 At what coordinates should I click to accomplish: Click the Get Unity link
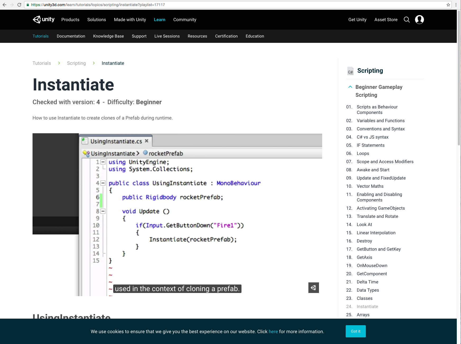[x=357, y=20]
